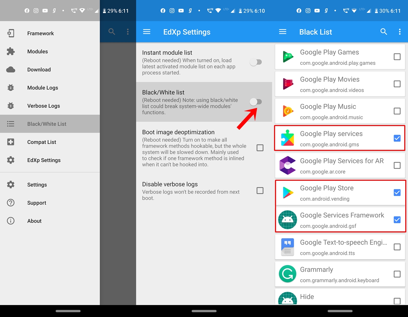
Task: Open Verbose Logs from the drawer
Action: (50, 106)
